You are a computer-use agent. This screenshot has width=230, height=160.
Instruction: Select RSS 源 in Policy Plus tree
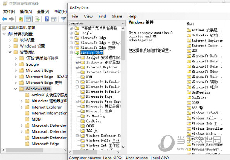[x=92, y=131]
